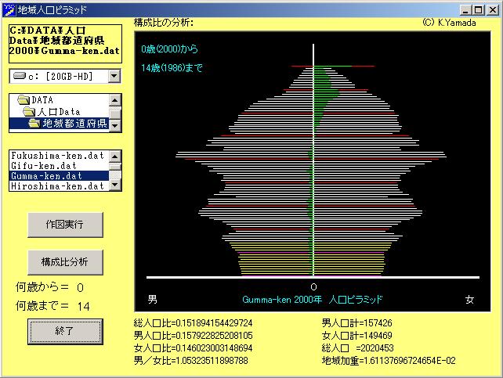This screenshot has width=503, height=378.
Task: Click the file list scrollbar thumb
Action: (x=115, y=166)
